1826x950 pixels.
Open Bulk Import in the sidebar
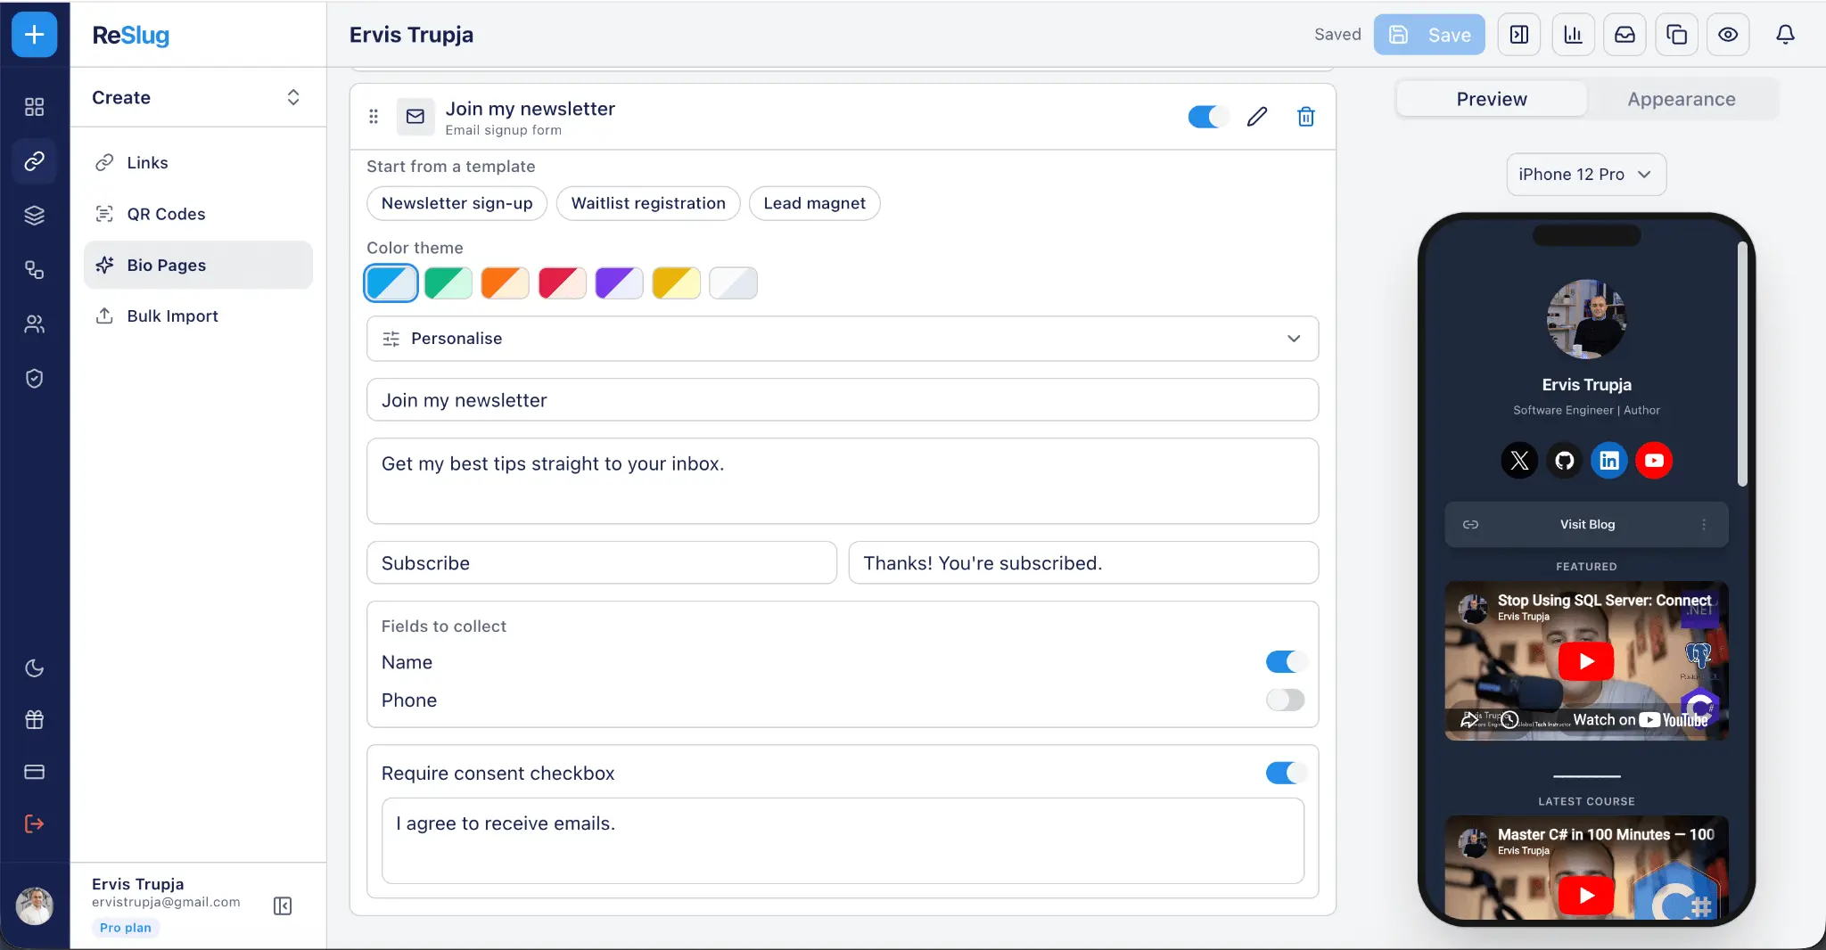[x=199, y=316]
